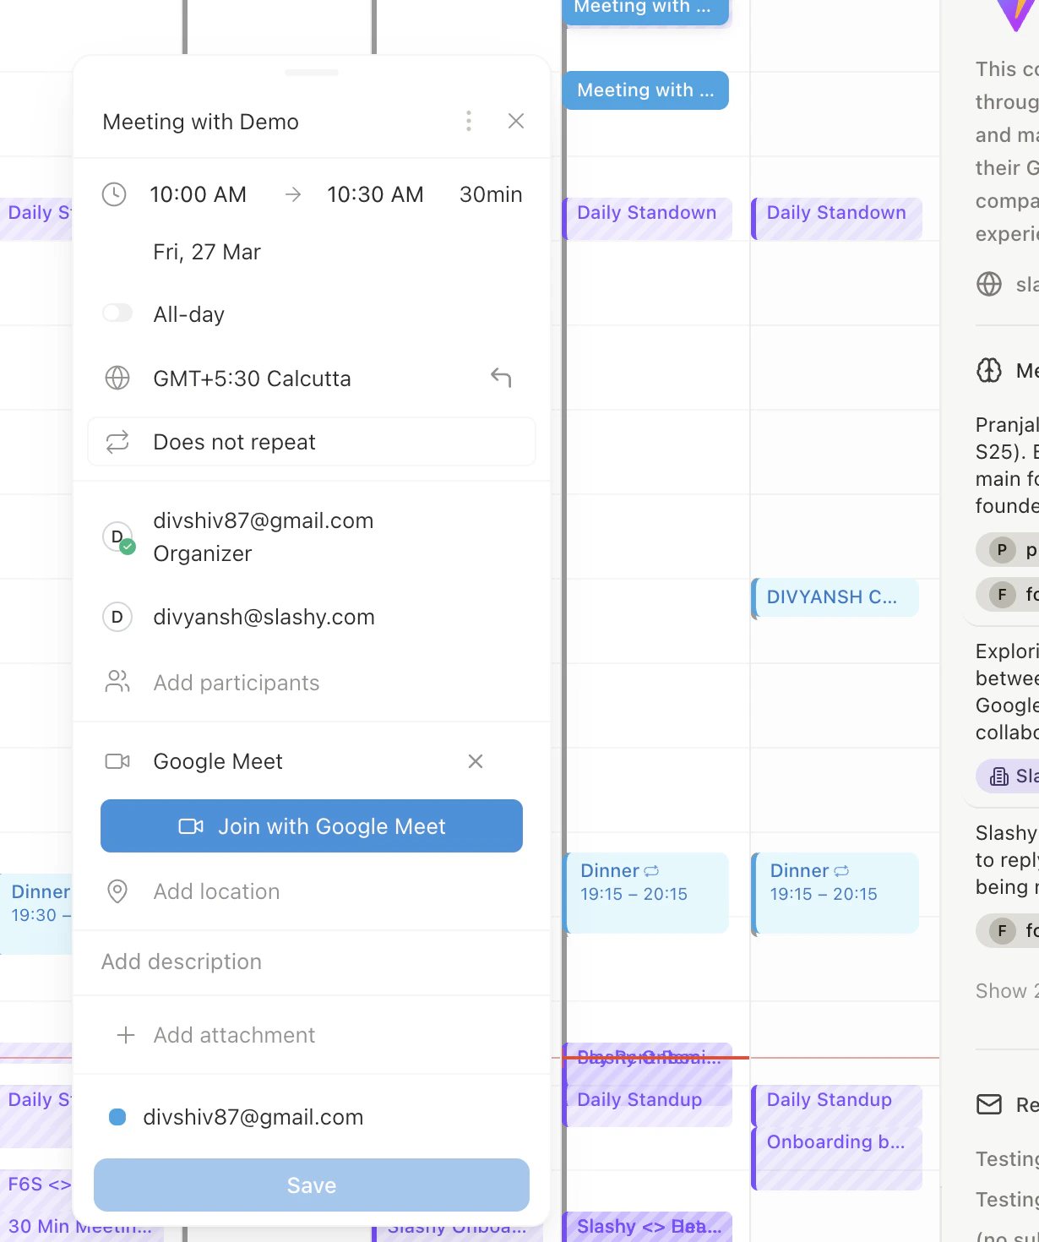Remove Google Meet from the event
1039x1242 pixels.
(x=475, y=760)
